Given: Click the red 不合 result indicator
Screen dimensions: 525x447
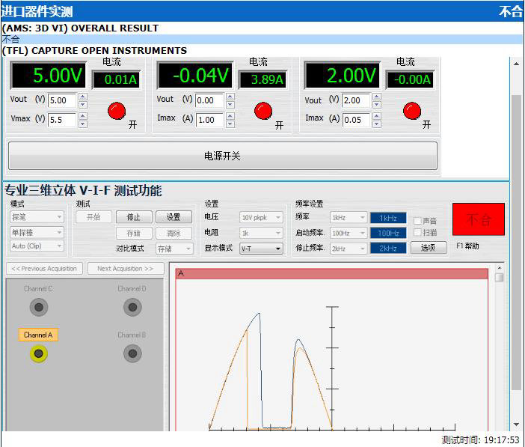Looking at the screenshot, I should (479, 219).
